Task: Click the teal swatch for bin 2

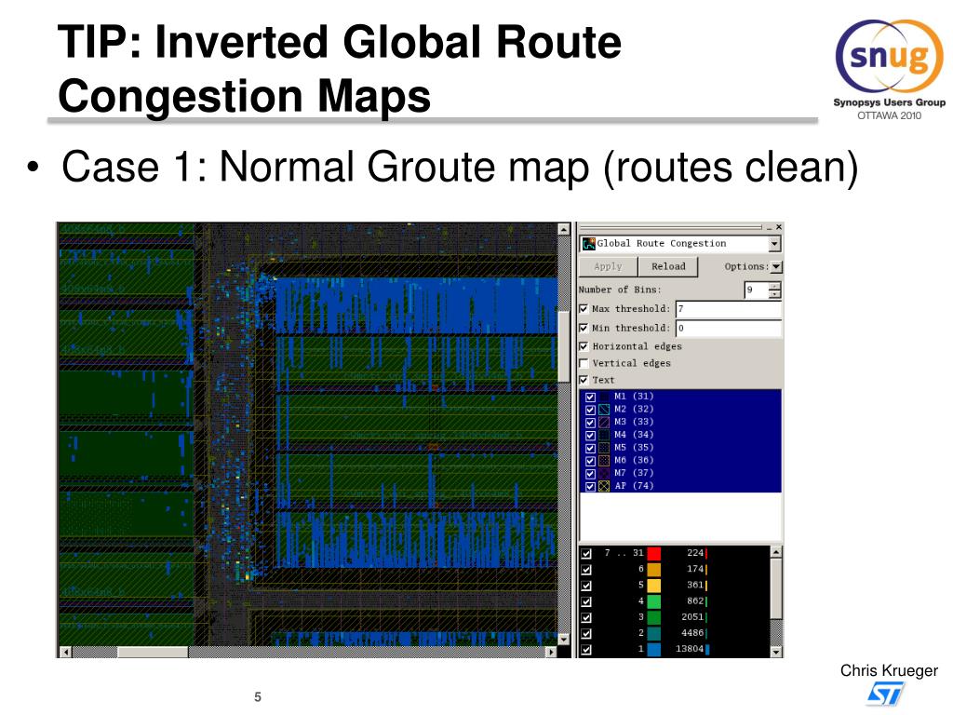Action: [654, 633]
